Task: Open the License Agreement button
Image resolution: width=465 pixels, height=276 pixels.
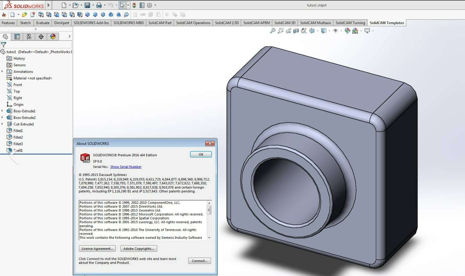Action: [x=97, y=249]
